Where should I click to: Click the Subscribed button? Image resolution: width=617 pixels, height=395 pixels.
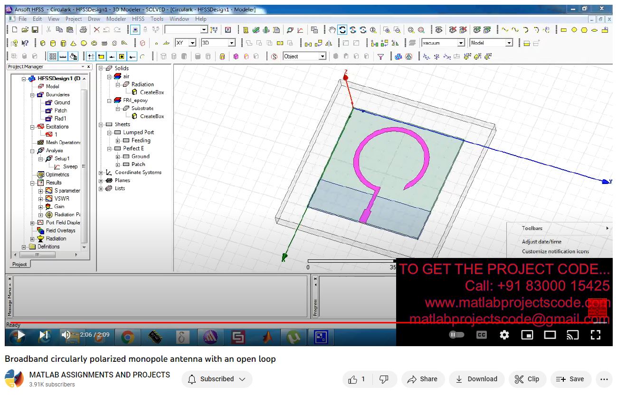click(x=217, y=379)
